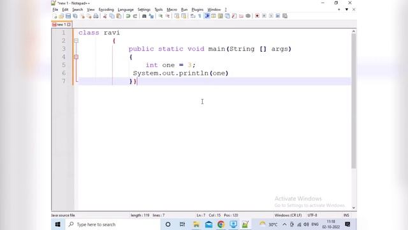Open the Function List panel icon
This screenshot has width=408, height=230.
pyautogui.click(x=234, y=16)
